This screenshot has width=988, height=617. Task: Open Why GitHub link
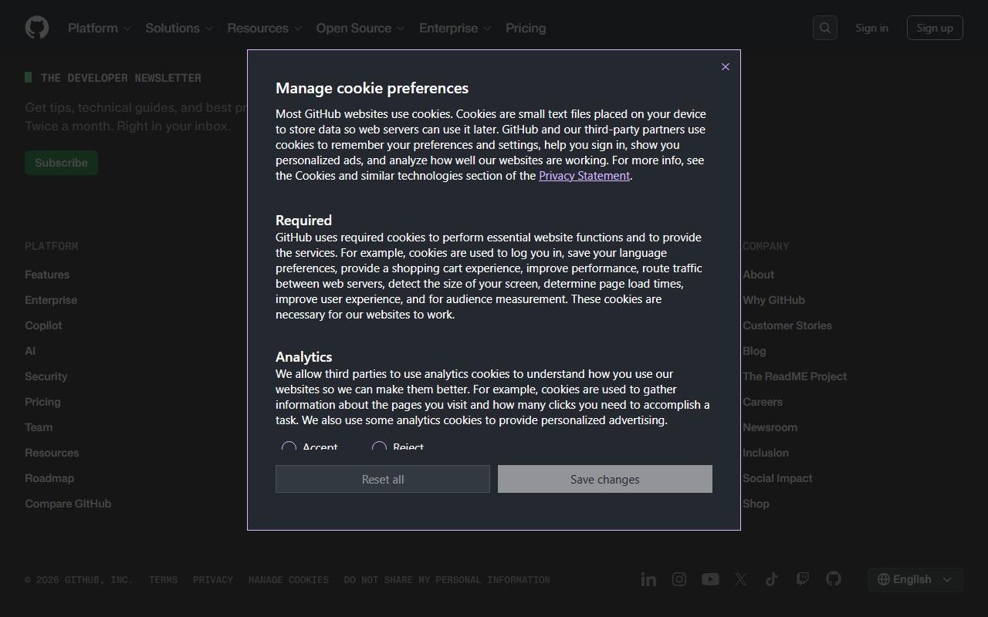click(x=773, y=300)
